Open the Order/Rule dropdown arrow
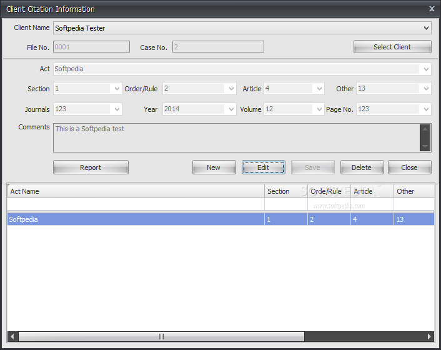Screen dimensions: 441x350 (231, 89)
